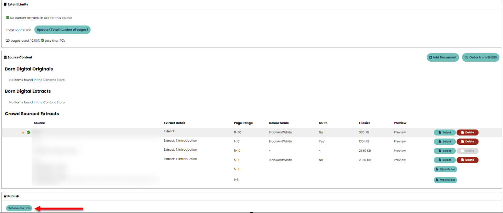Delete the 11-30 page range extract
Viewport: 503px width, 213px height.
click(x=467, y=133)
